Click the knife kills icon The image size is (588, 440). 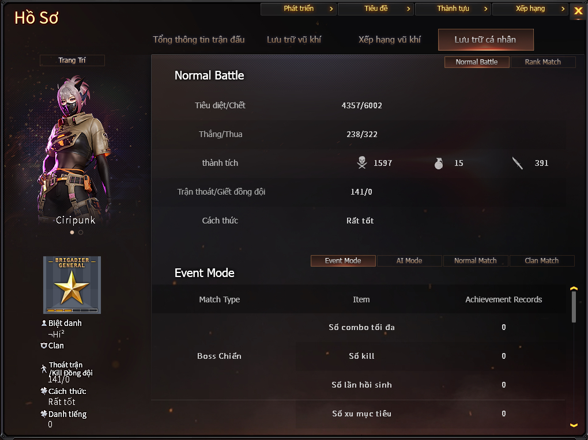pos(518,163)
